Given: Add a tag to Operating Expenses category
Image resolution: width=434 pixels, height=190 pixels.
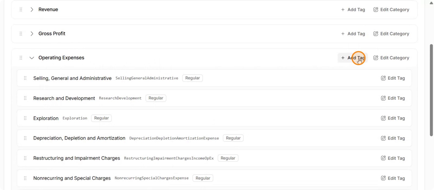Looking at the screenshot, I should 353,58.
